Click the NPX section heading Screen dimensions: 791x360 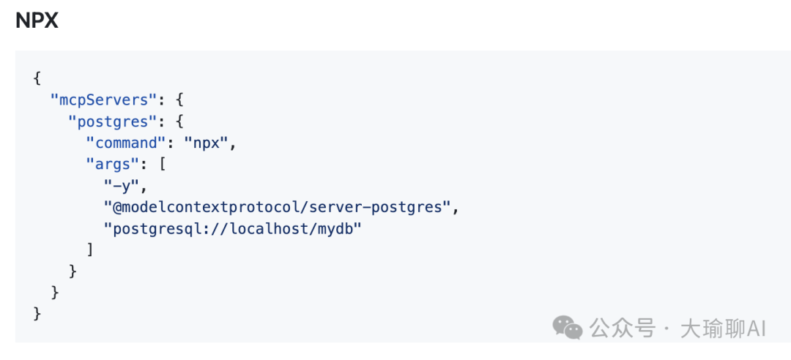pyautogui.click(x=37, y=21)
